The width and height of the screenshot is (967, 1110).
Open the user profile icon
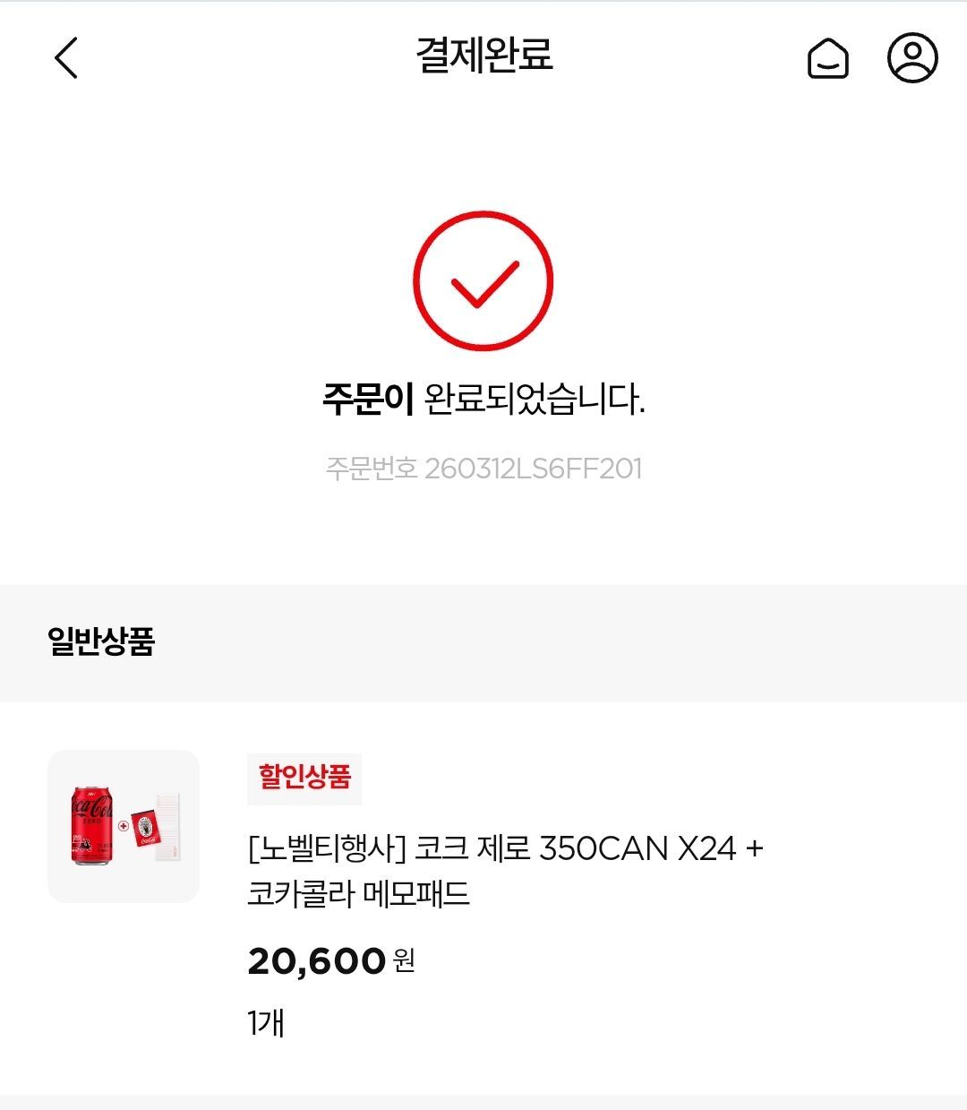pos(911,58)
